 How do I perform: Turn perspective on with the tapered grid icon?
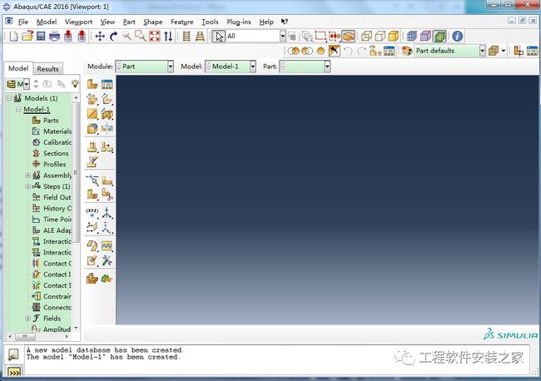(200, 36)
